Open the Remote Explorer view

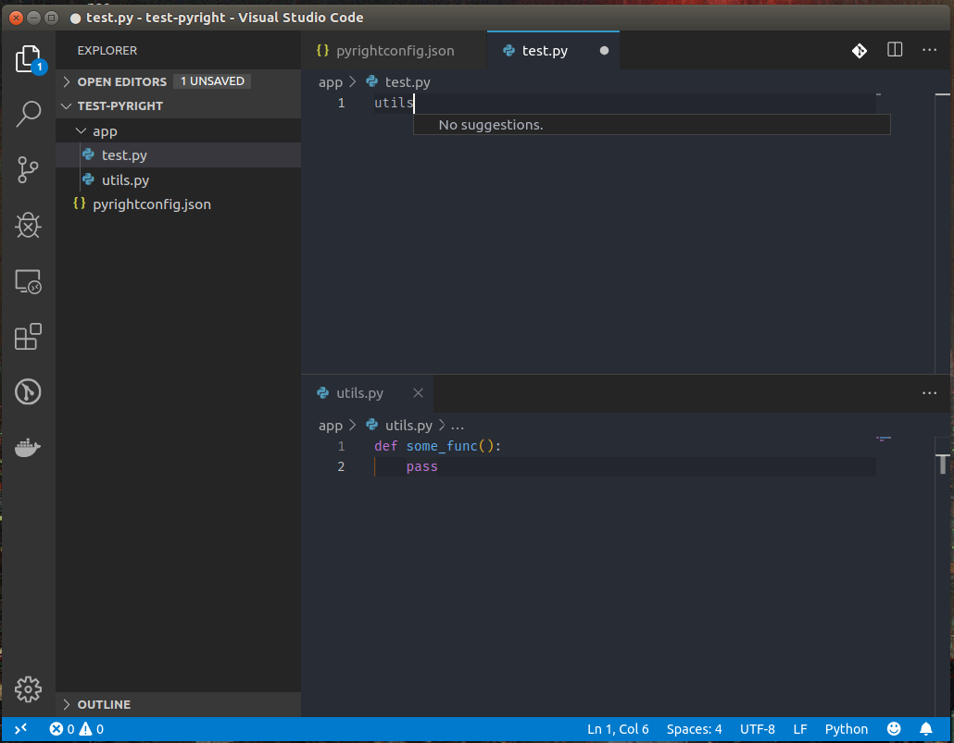pos(28,281)
